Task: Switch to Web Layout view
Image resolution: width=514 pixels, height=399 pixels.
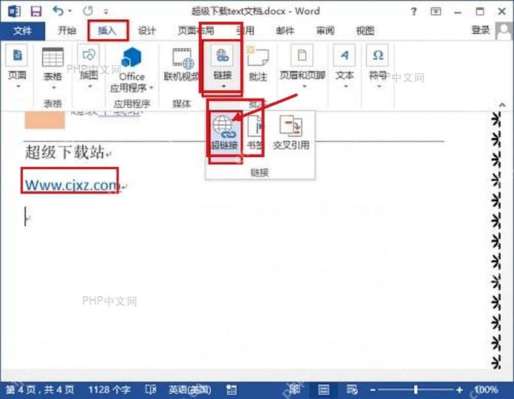Action: pyautogui.click(x=352, y=390)
